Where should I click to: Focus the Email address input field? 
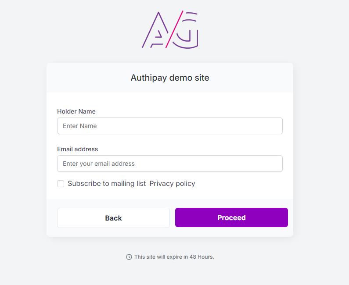(x=170, y=164)
